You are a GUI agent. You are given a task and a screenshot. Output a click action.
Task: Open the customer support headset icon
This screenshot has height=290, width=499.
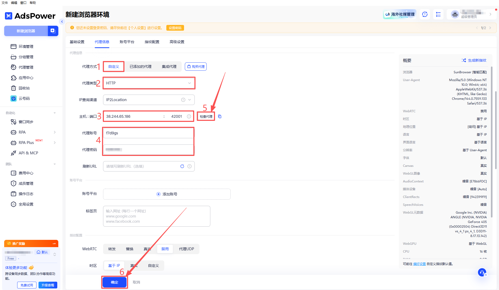pos(482,272)
